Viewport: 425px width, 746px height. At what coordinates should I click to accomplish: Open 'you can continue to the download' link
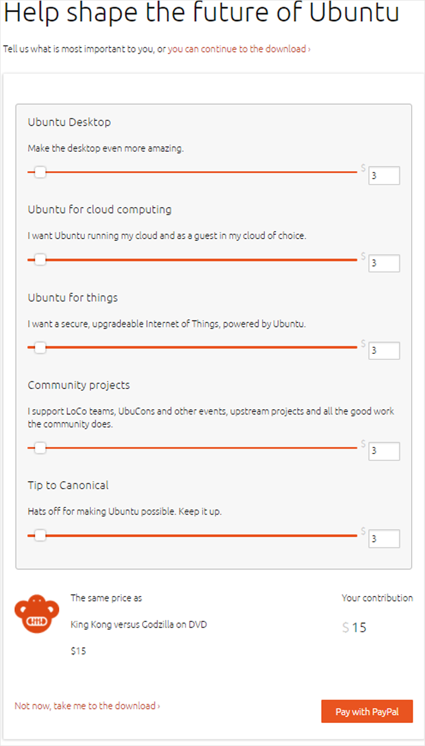pos(239,49)
